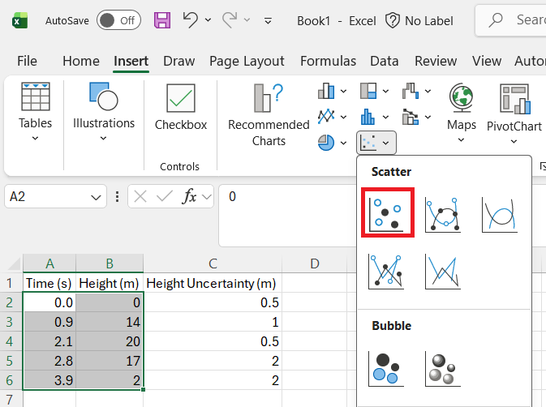Click the formula bar showing 0

click(x=288, y=215)
